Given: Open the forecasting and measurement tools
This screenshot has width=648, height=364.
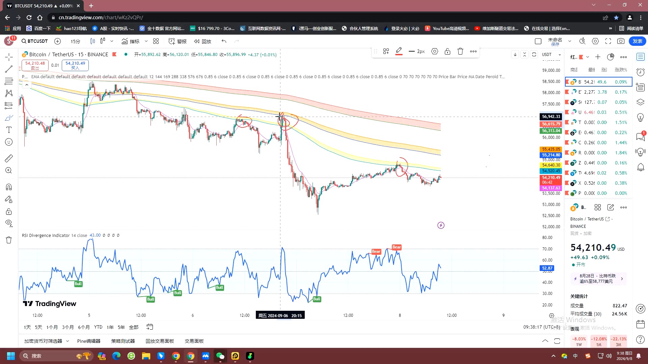Looking at the screenshot, I should [9, 105].
